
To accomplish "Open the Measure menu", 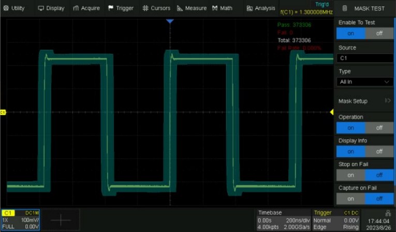I will (192, 8).
